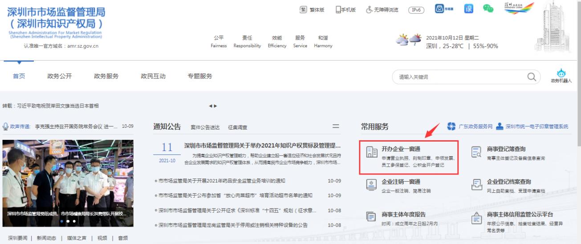Image resolution: width=581 pixels, height=244 pixels.
Task: Open the 商事登记簿查询 service title
Action: click(507, 149)
